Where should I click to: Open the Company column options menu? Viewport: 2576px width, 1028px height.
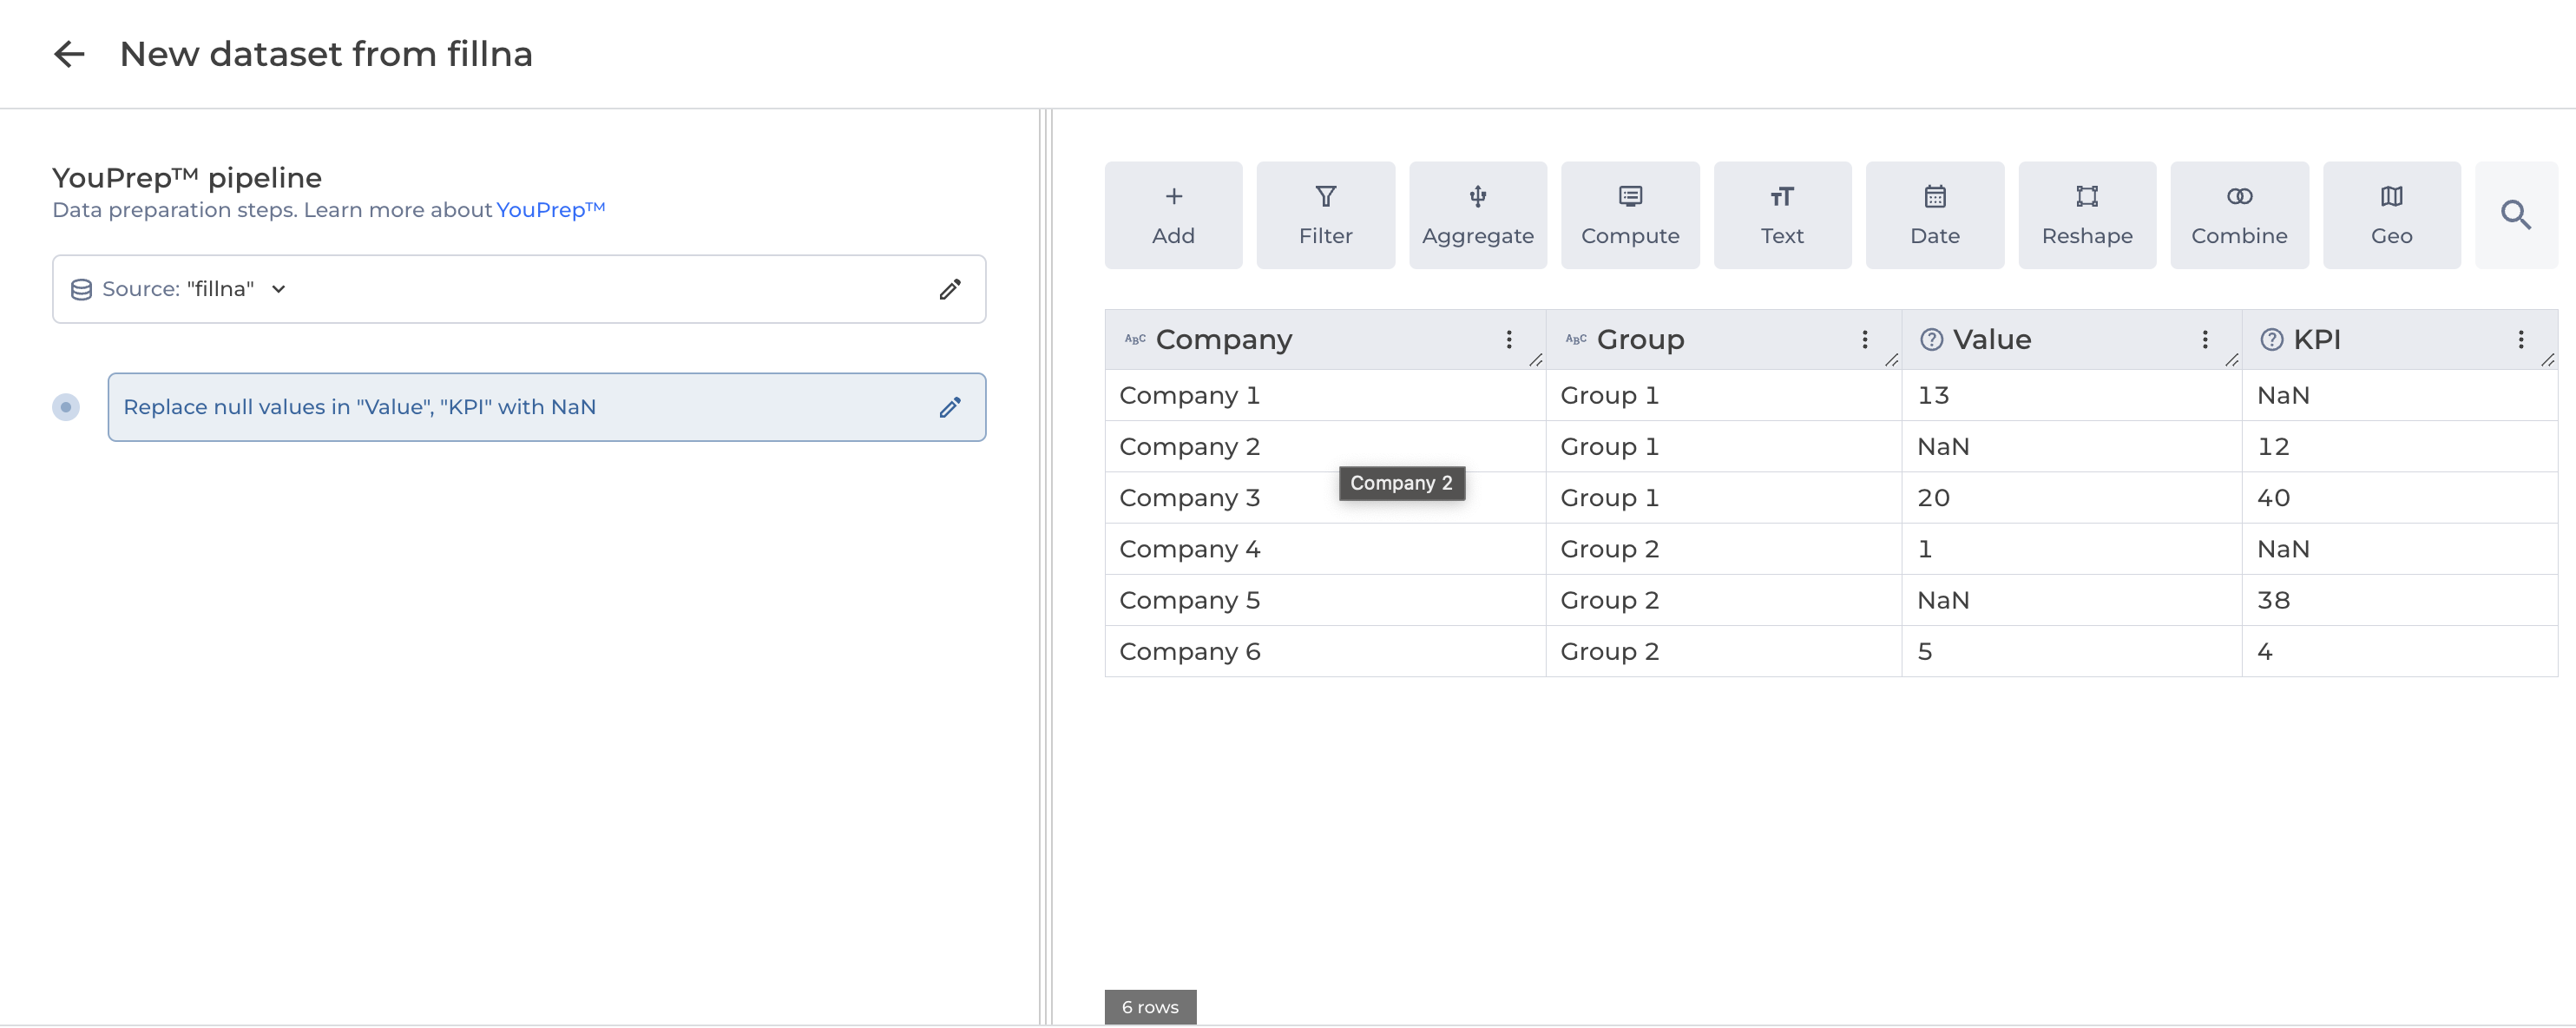[1508, 340]
